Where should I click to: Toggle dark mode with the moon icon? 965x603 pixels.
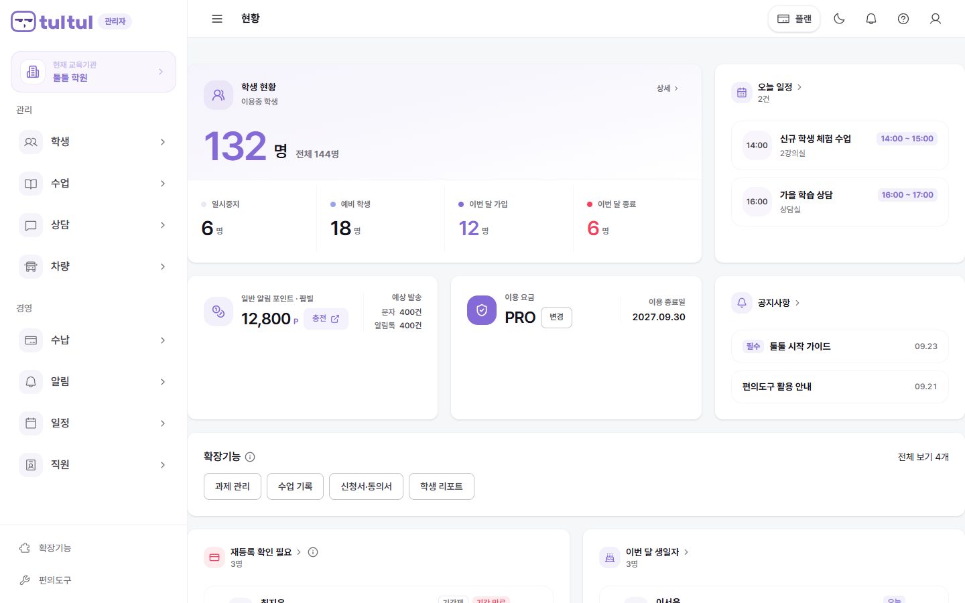coord(839,19)
